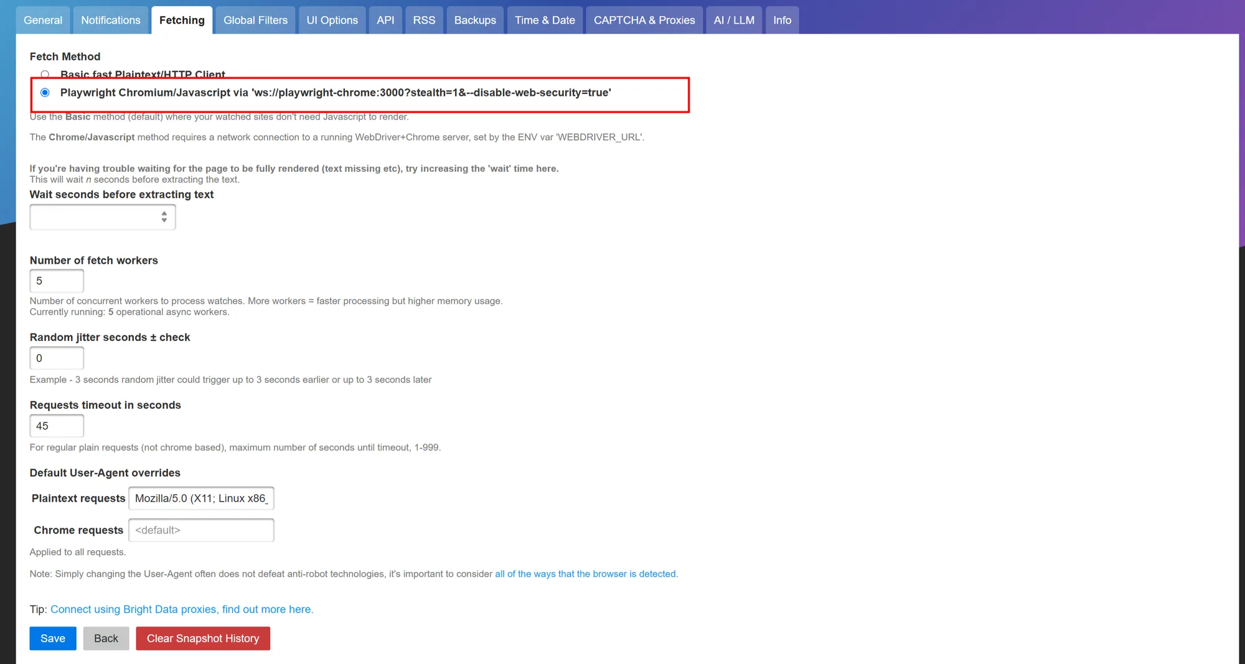The width and height of the screenshot is (1245, 664).
Task: Click the Chrome requests User-Agent field
Action: [x=201, y=530]
